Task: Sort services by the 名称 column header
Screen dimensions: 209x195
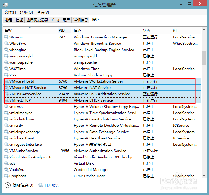Action: coord(30,30)
